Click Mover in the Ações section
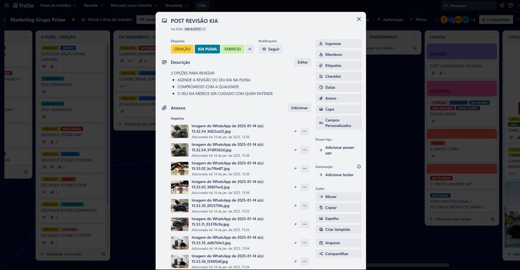Viewport: 520px width, 270px height. coord(338,197)
